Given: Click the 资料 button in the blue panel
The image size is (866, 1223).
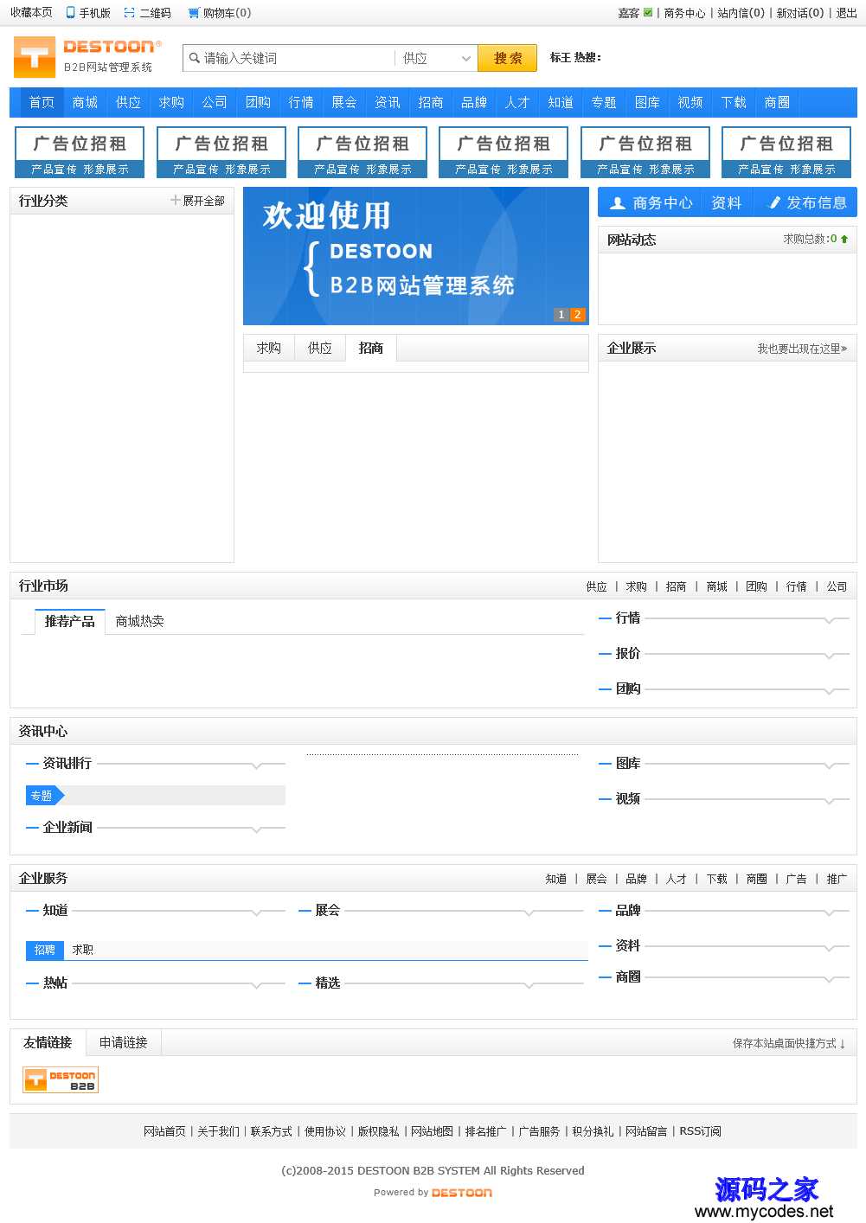Looking at the screenshot, I should point(727,203).
